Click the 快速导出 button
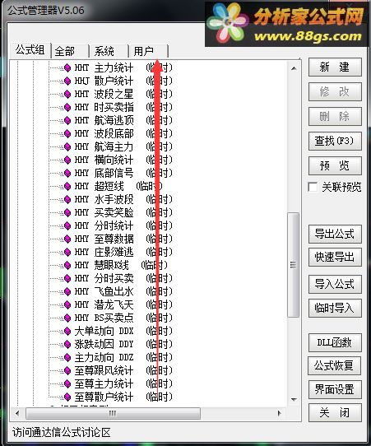This screenshot has height=446, width=371. point(335,257)
